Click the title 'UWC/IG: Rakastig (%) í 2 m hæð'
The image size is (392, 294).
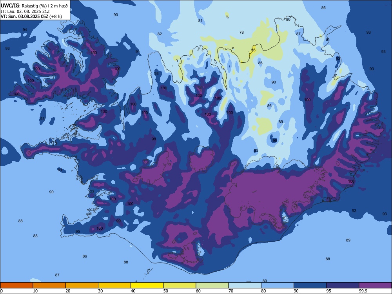tap(34, 6)
